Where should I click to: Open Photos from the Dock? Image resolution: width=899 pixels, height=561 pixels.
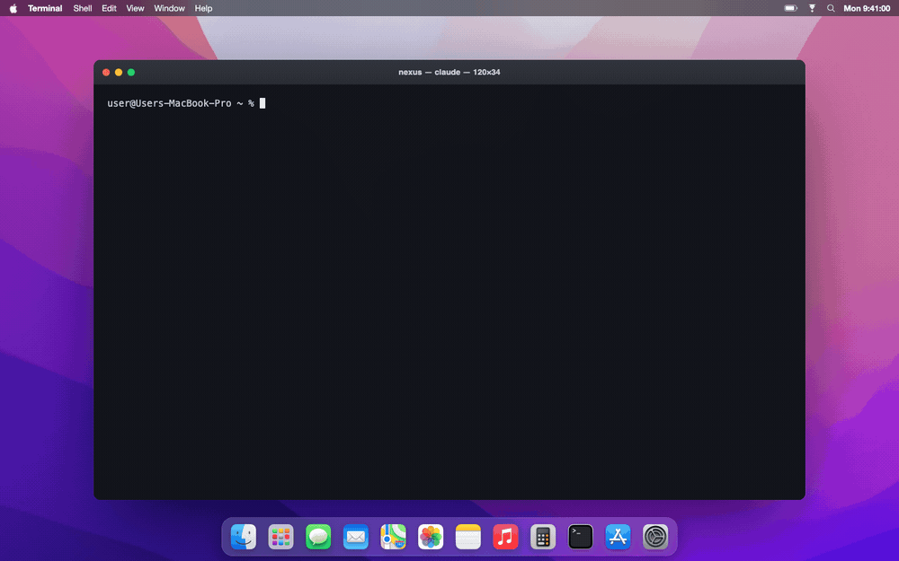click(x=431, y=537)
